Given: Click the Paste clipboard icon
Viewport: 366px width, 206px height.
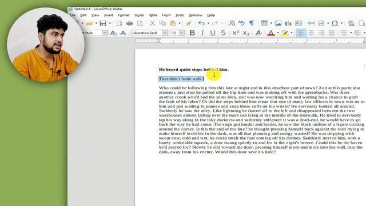Looking at the screenshot, I should 173,23.
